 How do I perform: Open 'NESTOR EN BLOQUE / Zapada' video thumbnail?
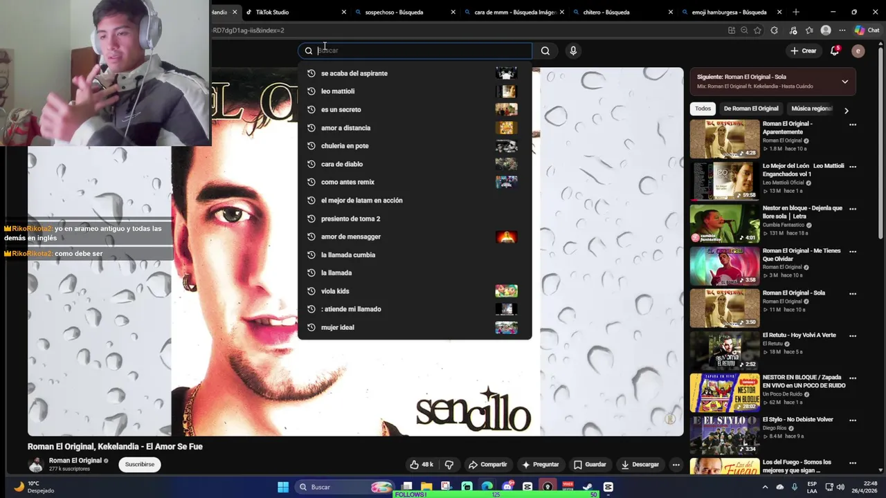tap(724, 392)
